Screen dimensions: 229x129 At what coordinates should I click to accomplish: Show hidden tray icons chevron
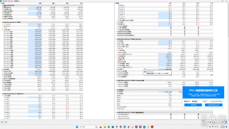(207, 127)
